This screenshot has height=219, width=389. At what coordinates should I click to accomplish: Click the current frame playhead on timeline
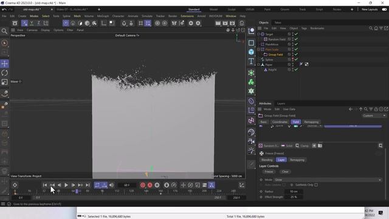point(77,191)
